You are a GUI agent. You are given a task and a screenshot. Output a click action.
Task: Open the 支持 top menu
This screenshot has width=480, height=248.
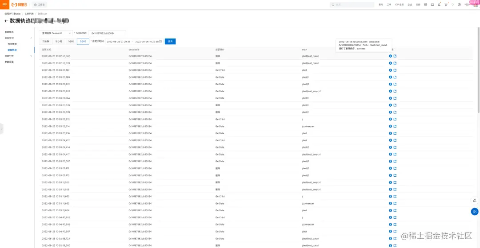418,4
